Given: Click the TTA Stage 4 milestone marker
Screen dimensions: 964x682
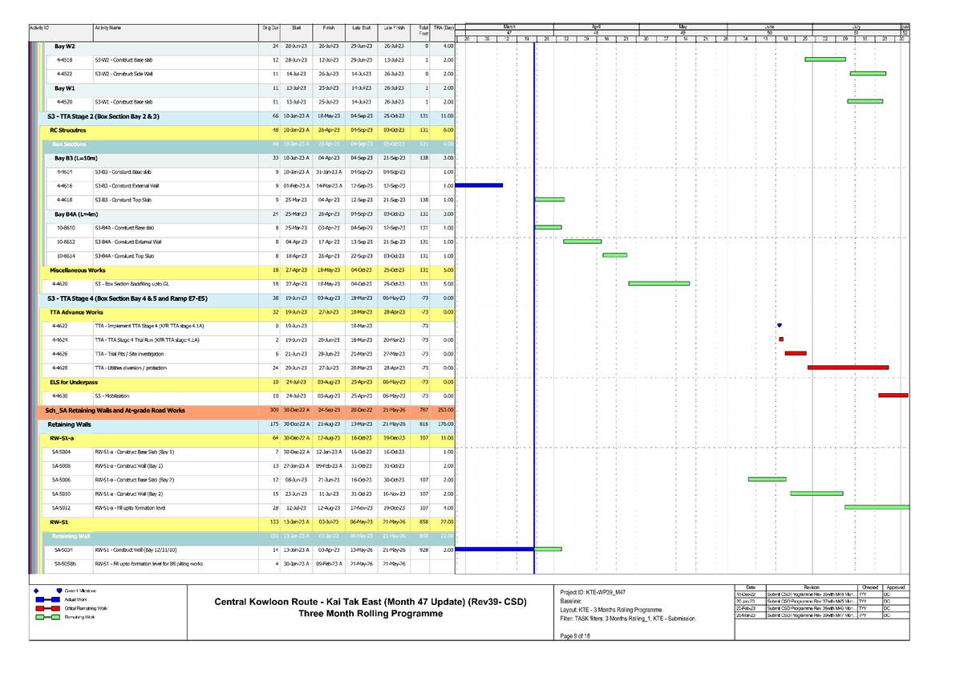Looking at the screenshot, I should pyautogui.click(x=779, y=325).
